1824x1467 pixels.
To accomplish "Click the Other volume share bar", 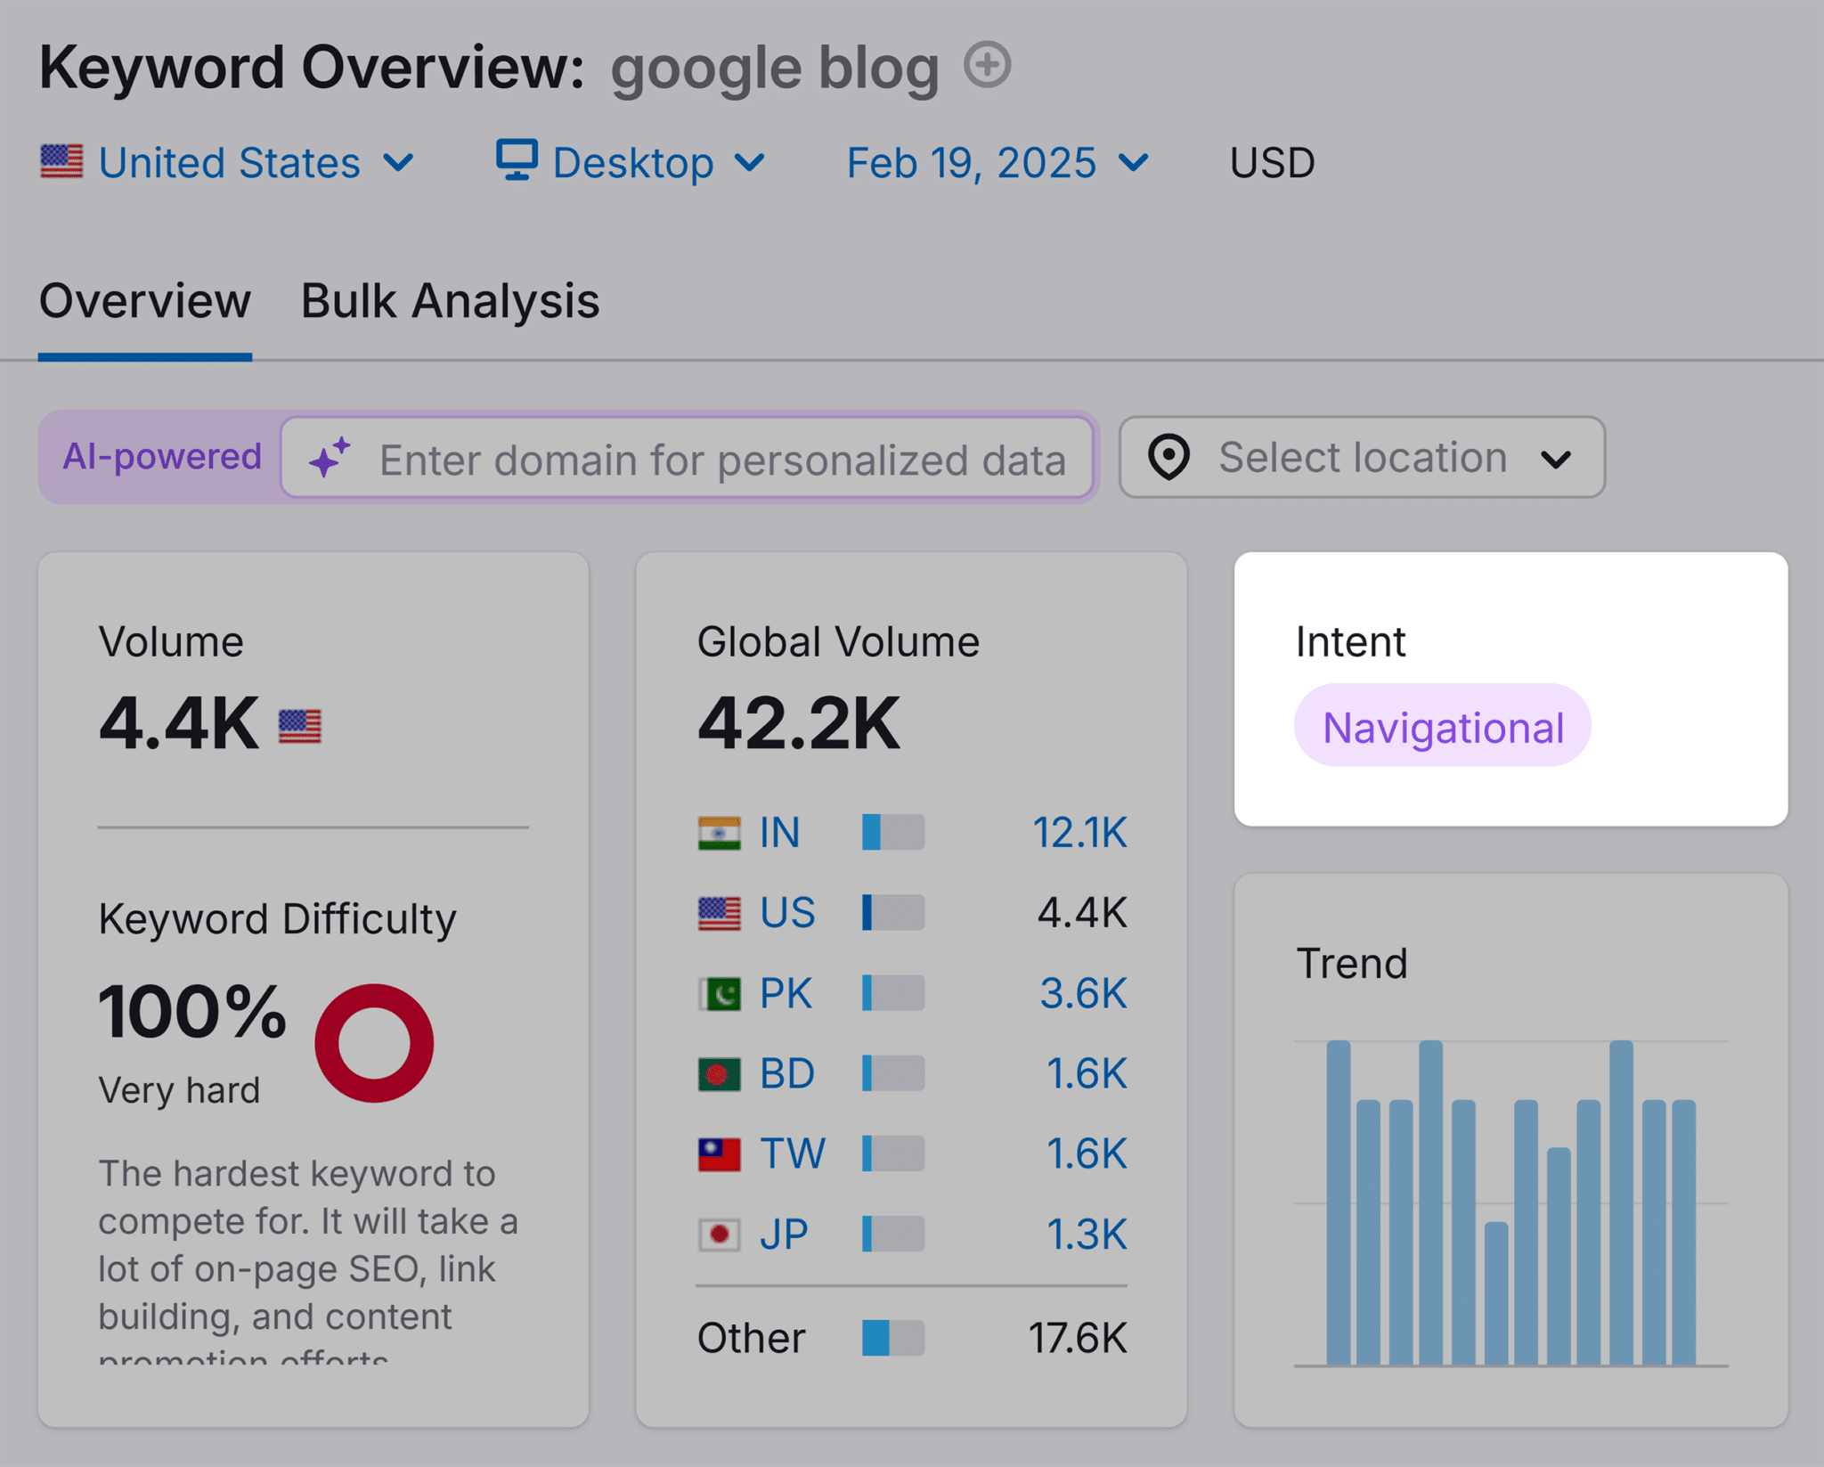I will tap(893, 1338).
